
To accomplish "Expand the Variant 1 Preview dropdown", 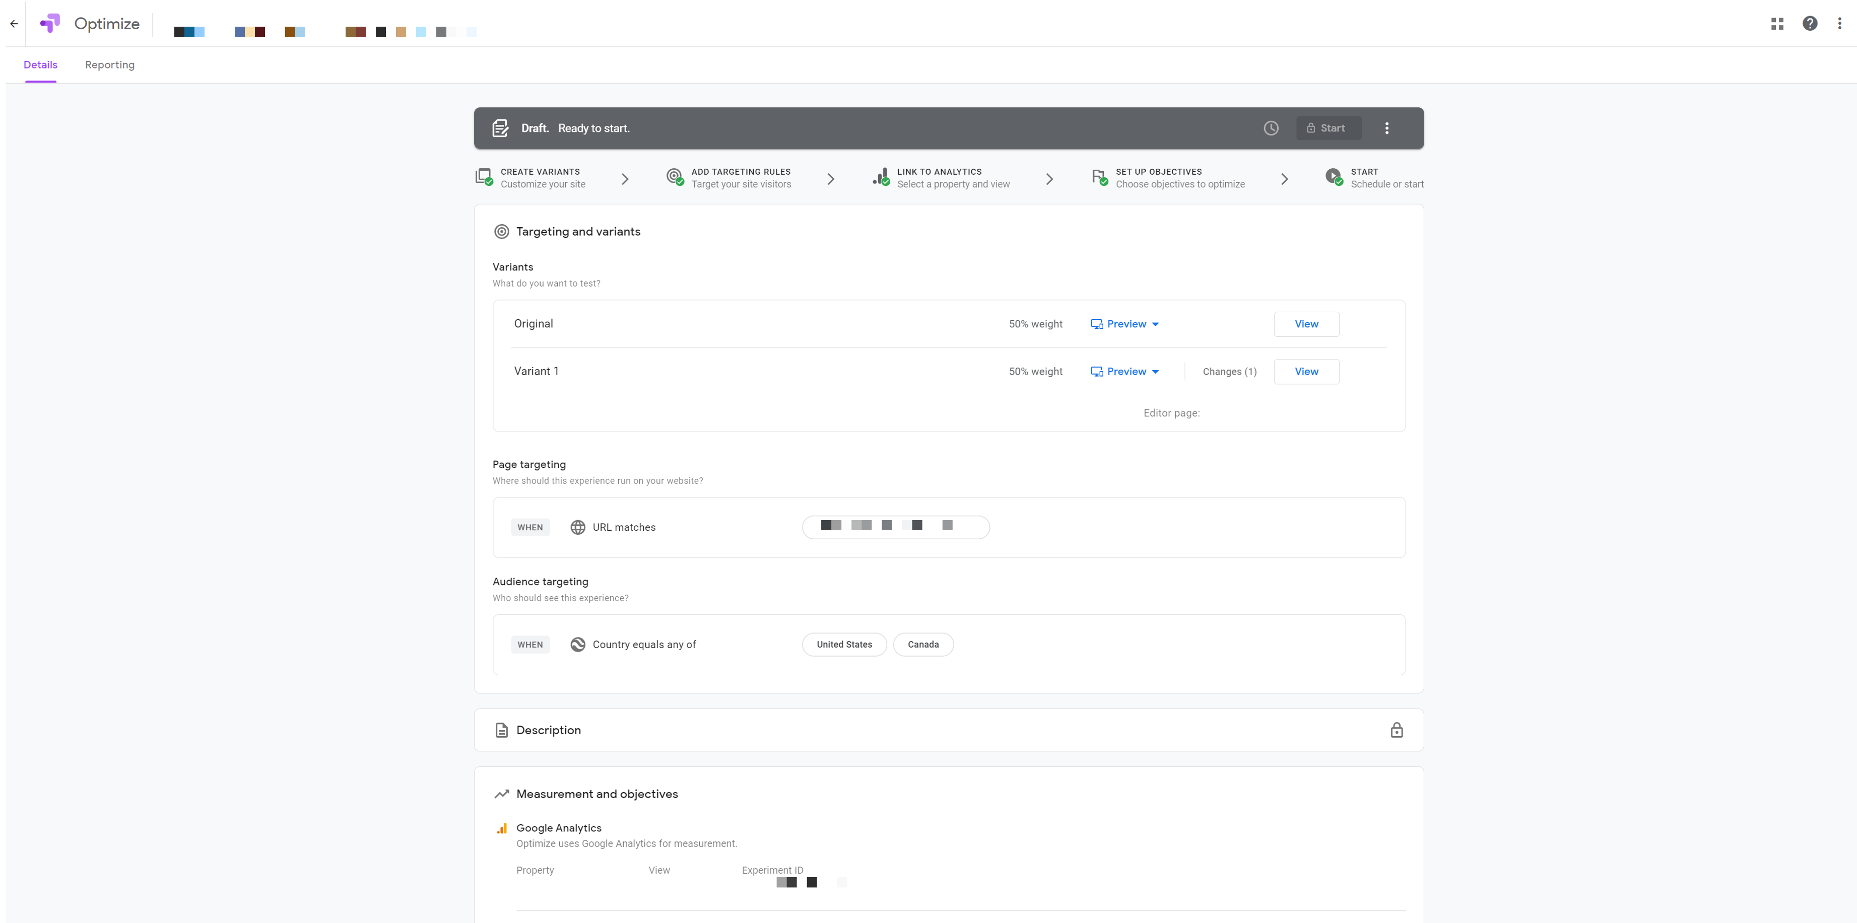I will [x=1156, y=372].
